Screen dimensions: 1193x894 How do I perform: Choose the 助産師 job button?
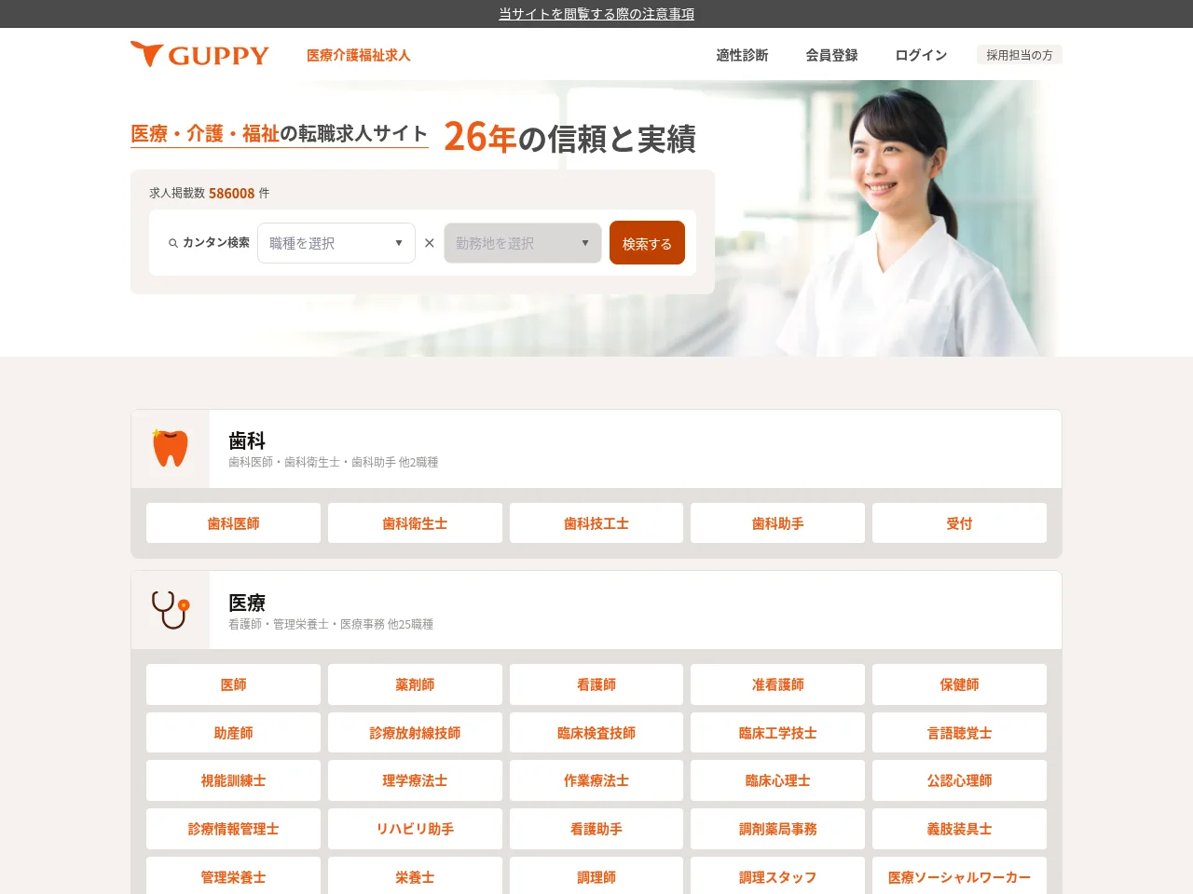pyautogui.click(x=233, y=733)
